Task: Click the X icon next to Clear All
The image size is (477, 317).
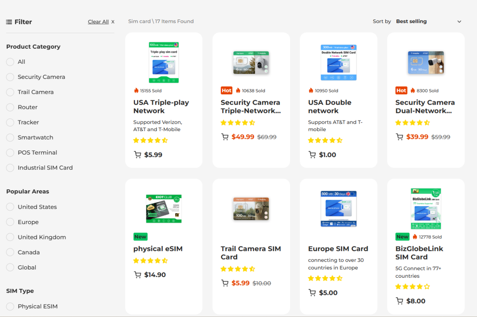Action: pyautogui.click(x=113, y=22)
